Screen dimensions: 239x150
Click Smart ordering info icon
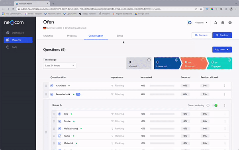coord(208,105)
